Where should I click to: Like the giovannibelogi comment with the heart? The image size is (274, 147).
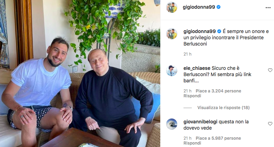point(270,124)
